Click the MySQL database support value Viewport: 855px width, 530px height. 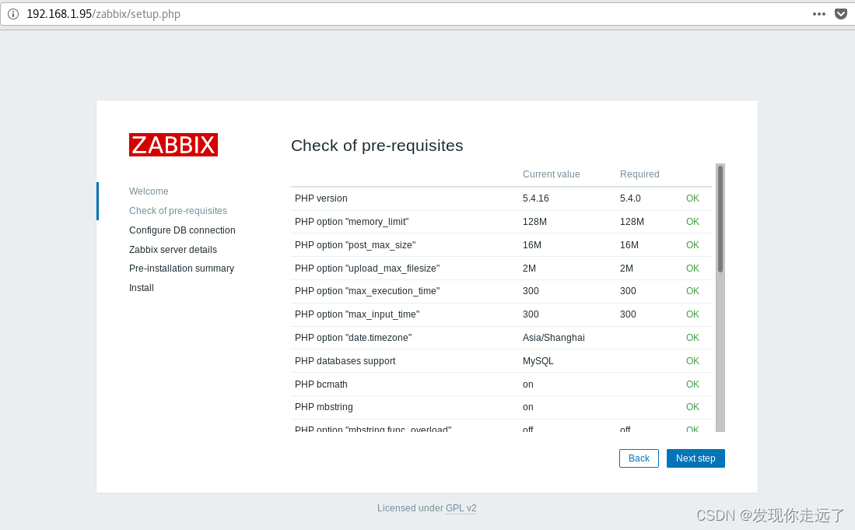(538, 361)
